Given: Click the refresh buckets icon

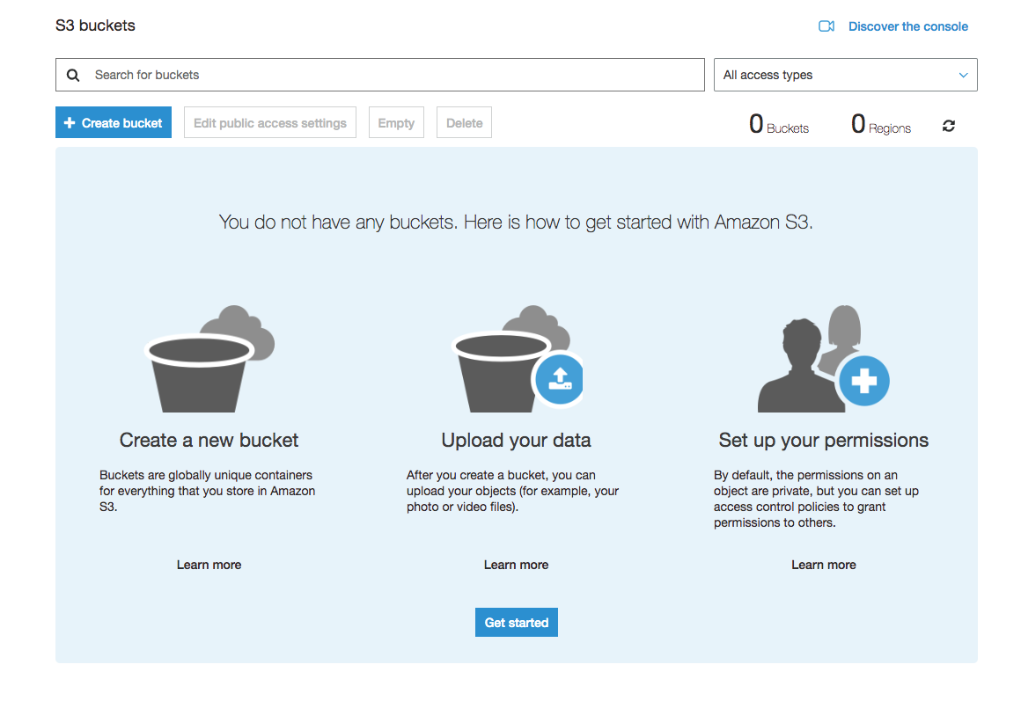Looking at the screenshot, I should pos(948,126).
